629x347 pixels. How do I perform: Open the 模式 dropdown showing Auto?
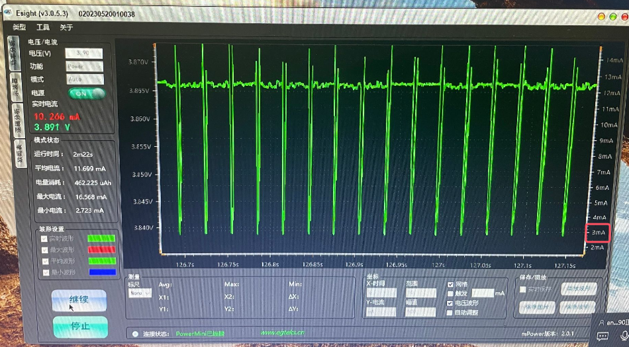(x=85, y=79)
